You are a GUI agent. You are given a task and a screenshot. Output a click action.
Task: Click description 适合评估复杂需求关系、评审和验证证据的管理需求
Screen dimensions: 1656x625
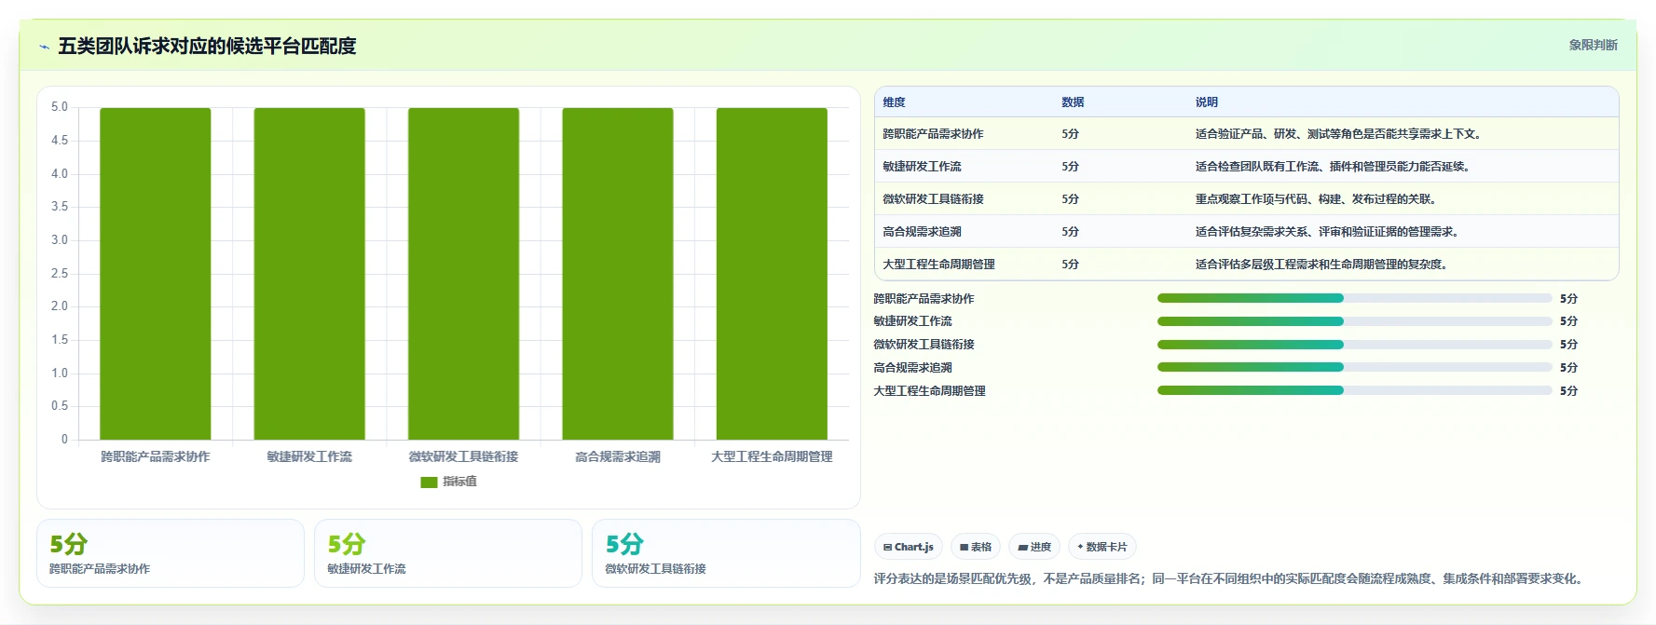(x=1328, y=232)
